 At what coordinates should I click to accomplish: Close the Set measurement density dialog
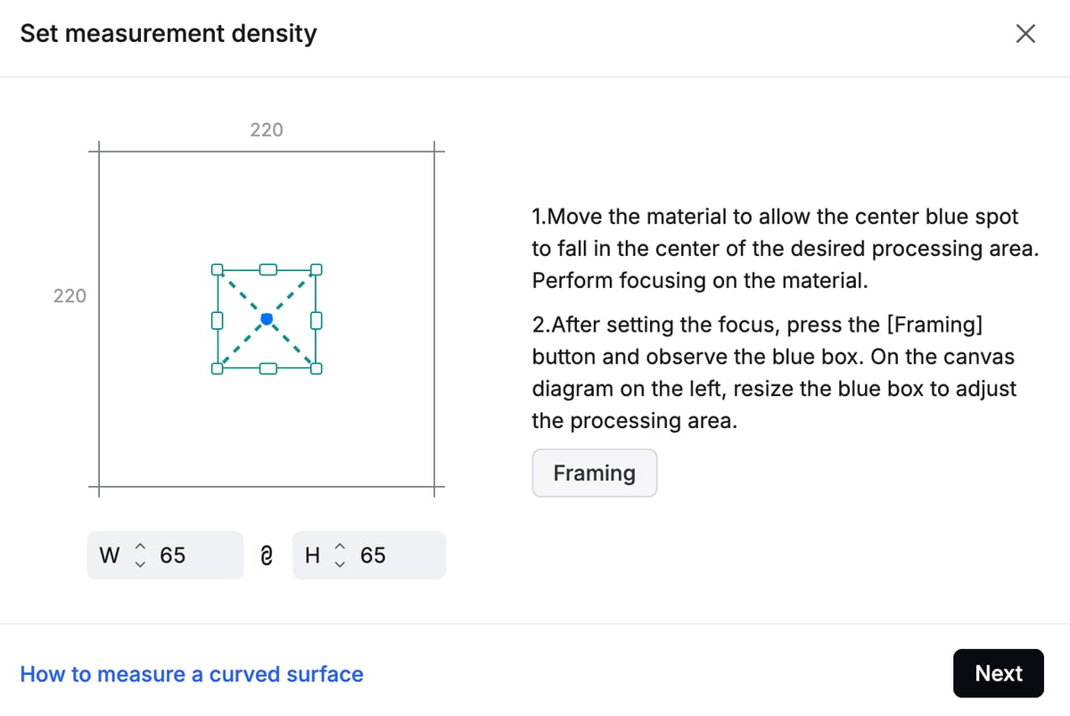tap(1025, 35)
